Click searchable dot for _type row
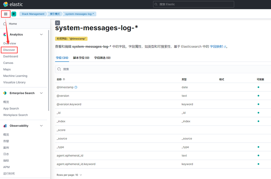The height and width of the screenshot is (179, 271). tap(258, 147)
